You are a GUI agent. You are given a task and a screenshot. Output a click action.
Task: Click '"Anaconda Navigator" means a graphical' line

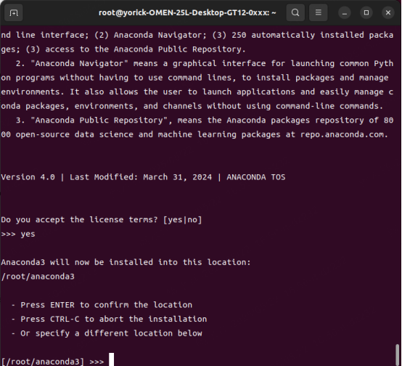click(x=205, y=63)
